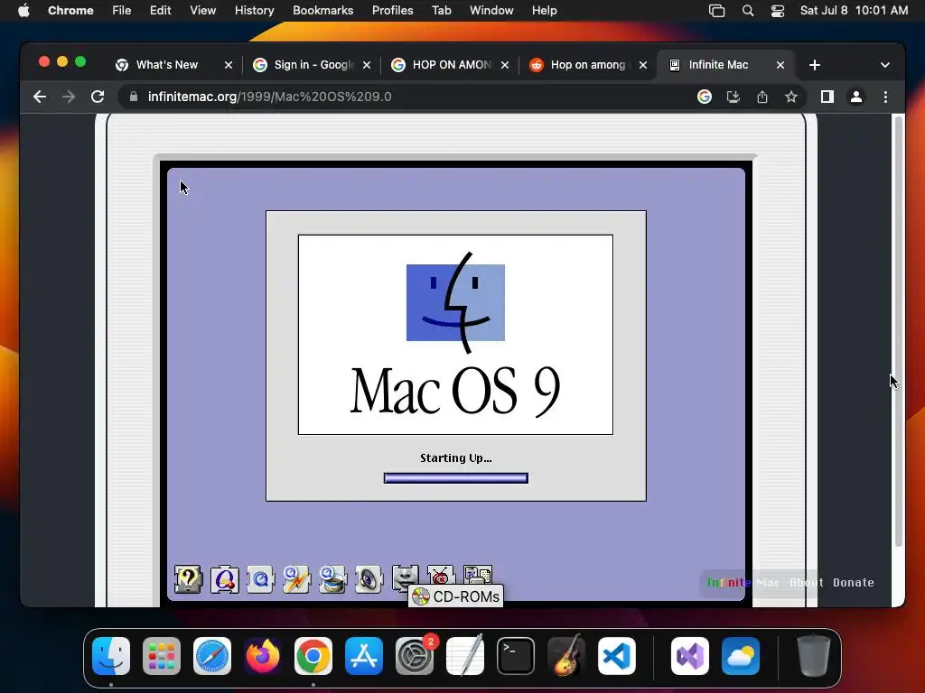Switch to Sign in - Google tab

313,65
